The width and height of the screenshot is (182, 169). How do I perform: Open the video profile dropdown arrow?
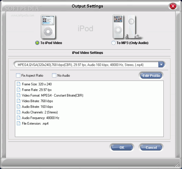pyautogui.click(x=161, y=65)
